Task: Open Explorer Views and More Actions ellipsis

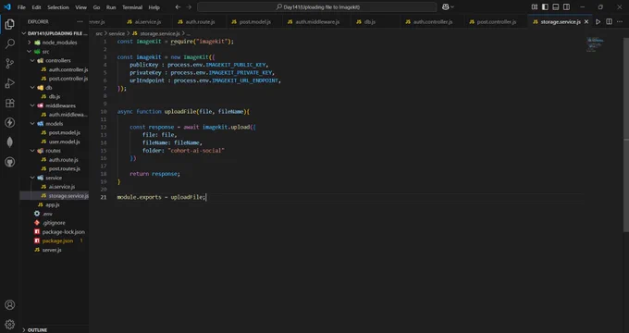Action: [80, 21]
